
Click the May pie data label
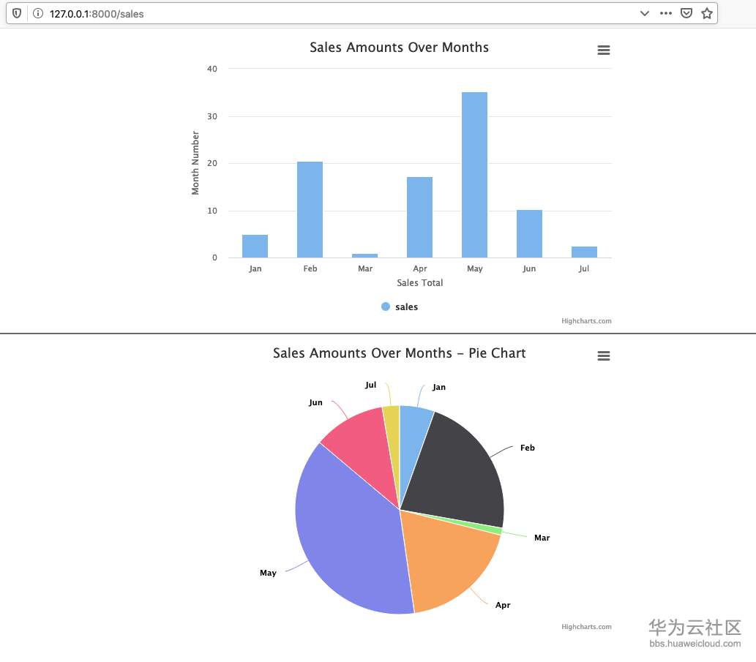coord(268,573)
